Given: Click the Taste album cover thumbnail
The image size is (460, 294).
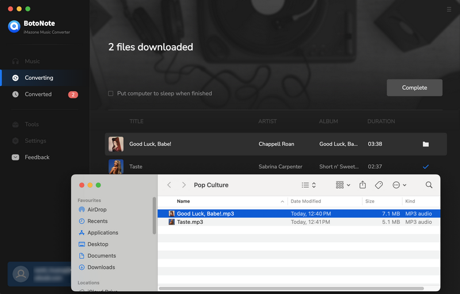Looking at the screenshot, I should click(116, 167).
